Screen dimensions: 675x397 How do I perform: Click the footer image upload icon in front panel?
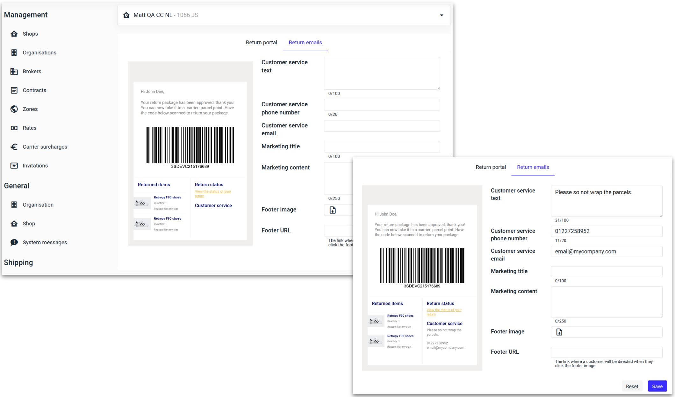pyautogui.click(x=559, y=332)
